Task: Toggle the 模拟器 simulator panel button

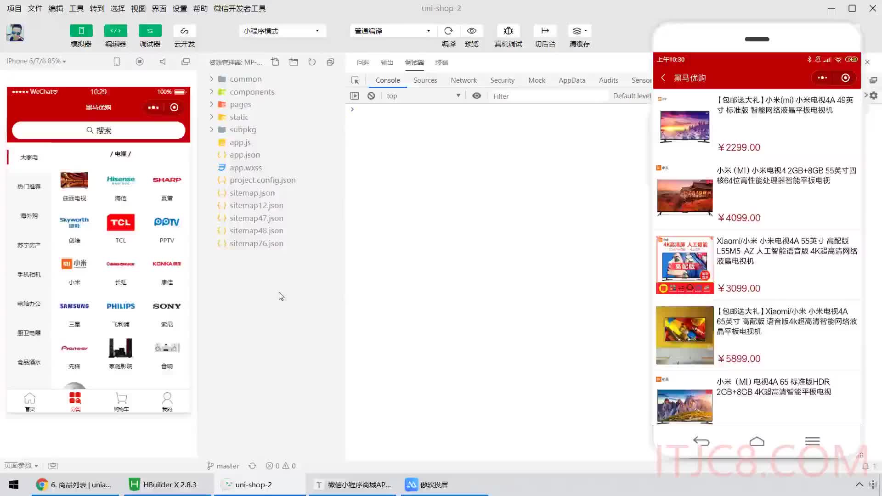Action: coord(81,31)
